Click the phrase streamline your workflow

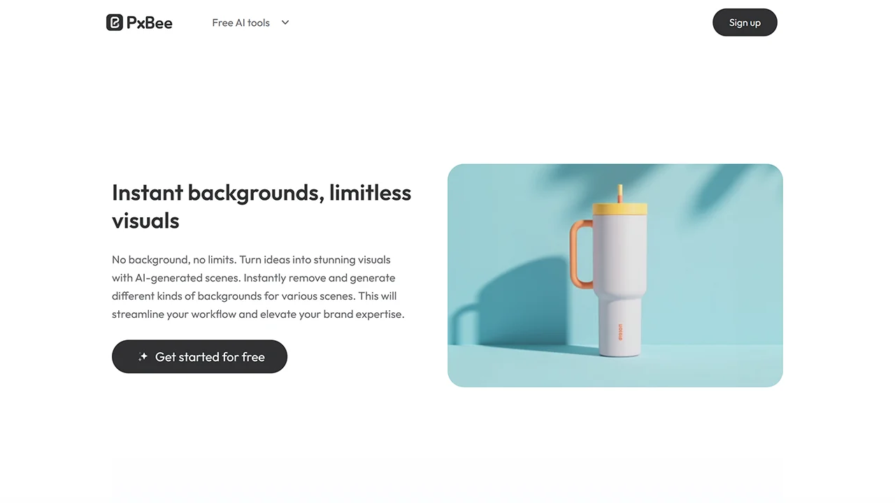[174, 314]
